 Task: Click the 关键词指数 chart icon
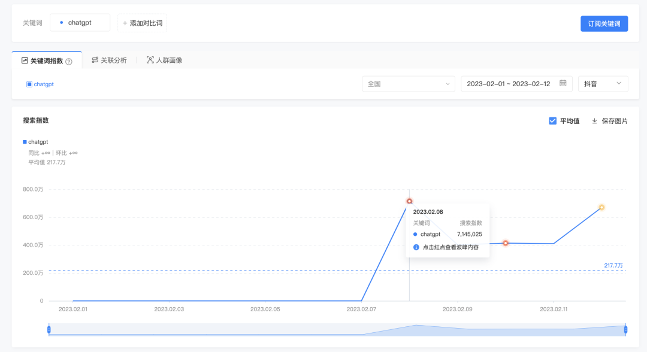click(x=25, y=60)
